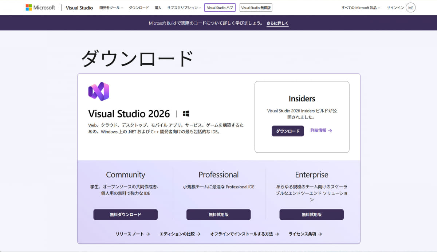The image size is (437, 252).
Task: Click the Visual Studio 2026 purple logo
Action: pos(99,91)
